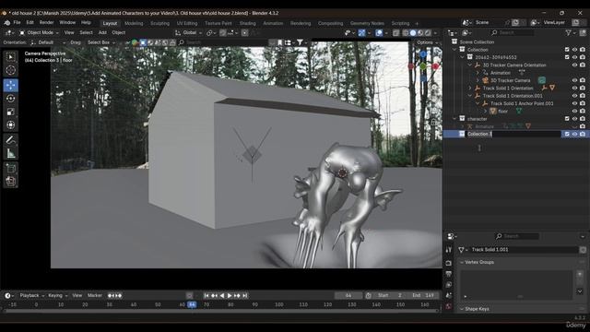Select the 3D Cursor tool
The image size is (590, 332).
coord(10,70)
